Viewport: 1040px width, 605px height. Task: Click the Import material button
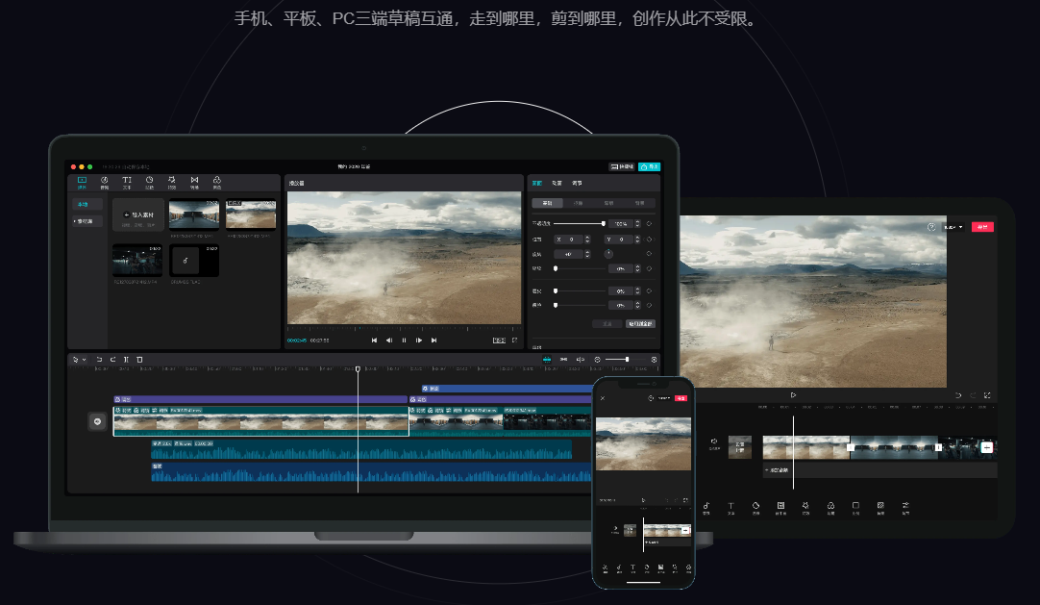point(137,215)
